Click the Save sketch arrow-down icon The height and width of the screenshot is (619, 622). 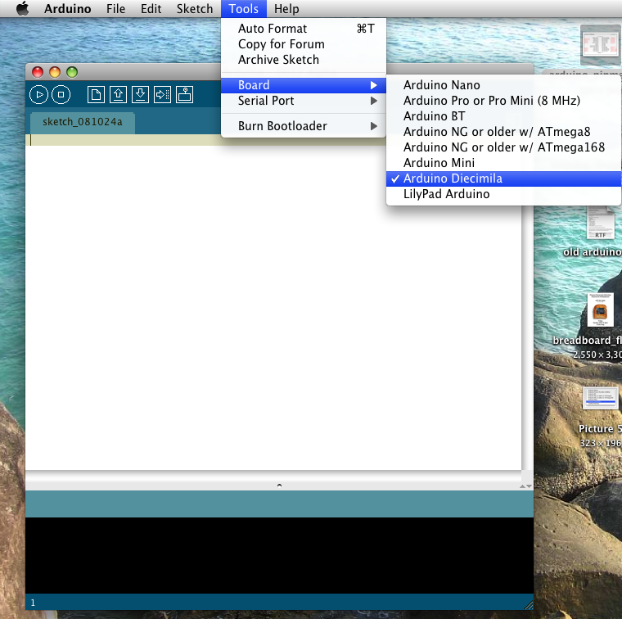(141, 95)
